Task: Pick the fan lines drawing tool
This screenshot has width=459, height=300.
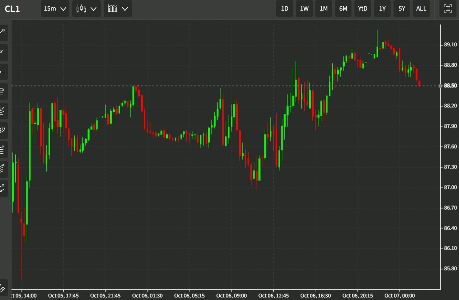Action: [3, 110]
